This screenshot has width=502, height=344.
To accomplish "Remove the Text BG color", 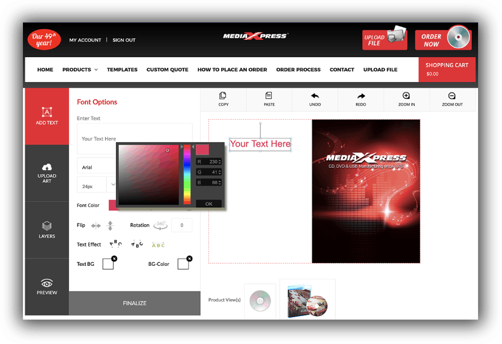I will click(114, 258).
